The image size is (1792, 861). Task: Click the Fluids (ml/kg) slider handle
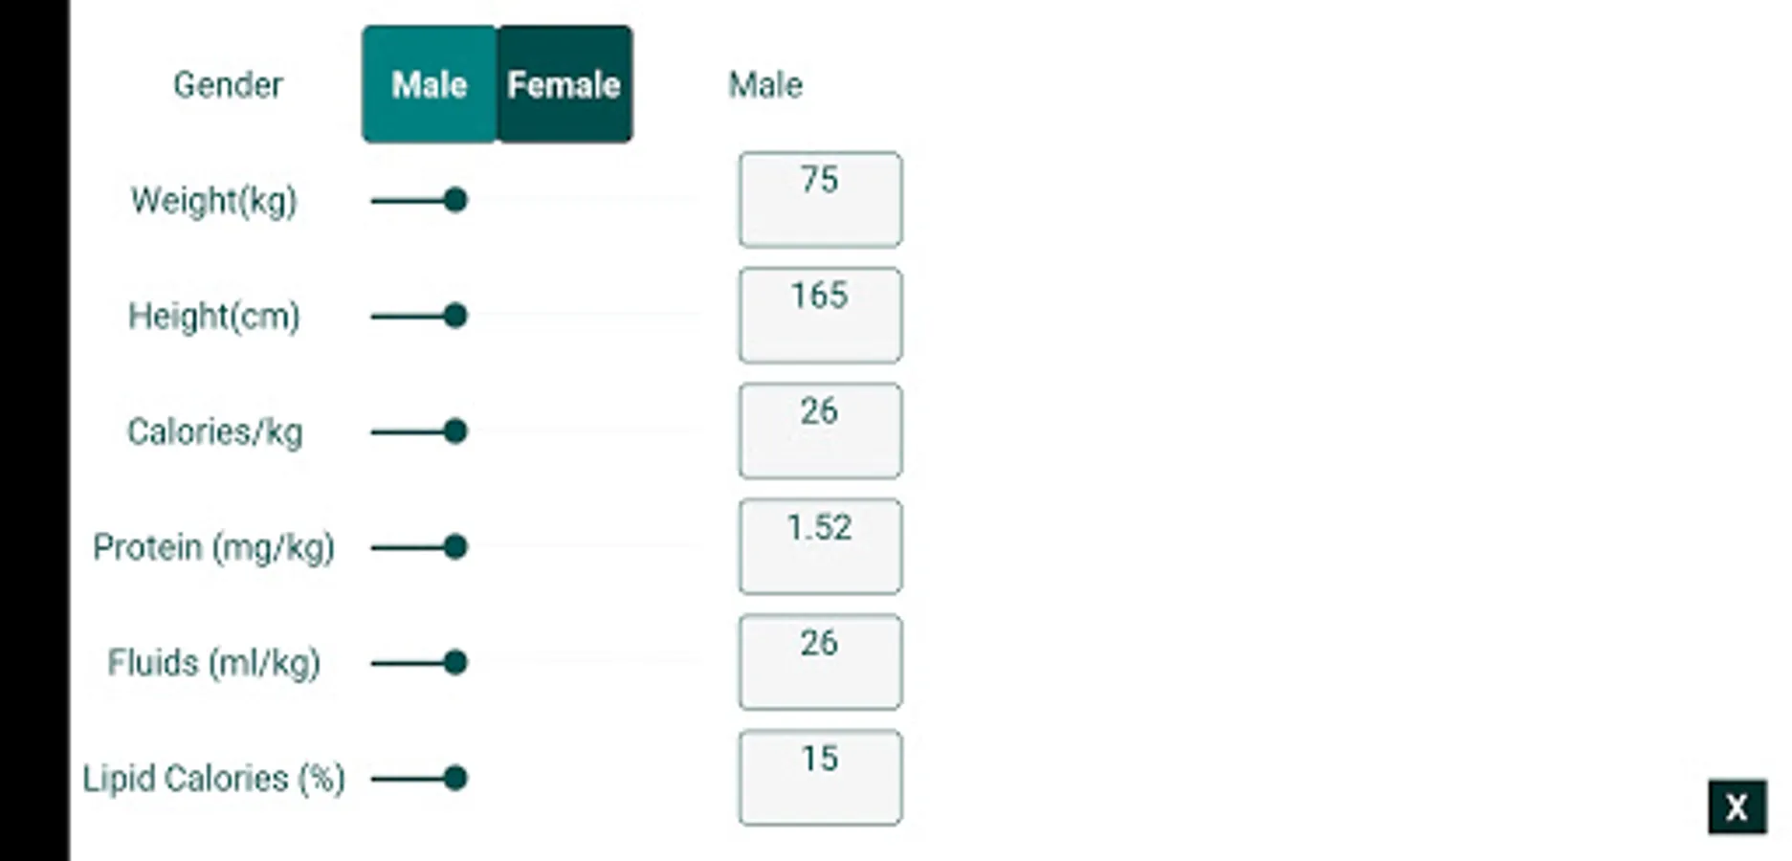pos(455,662)
